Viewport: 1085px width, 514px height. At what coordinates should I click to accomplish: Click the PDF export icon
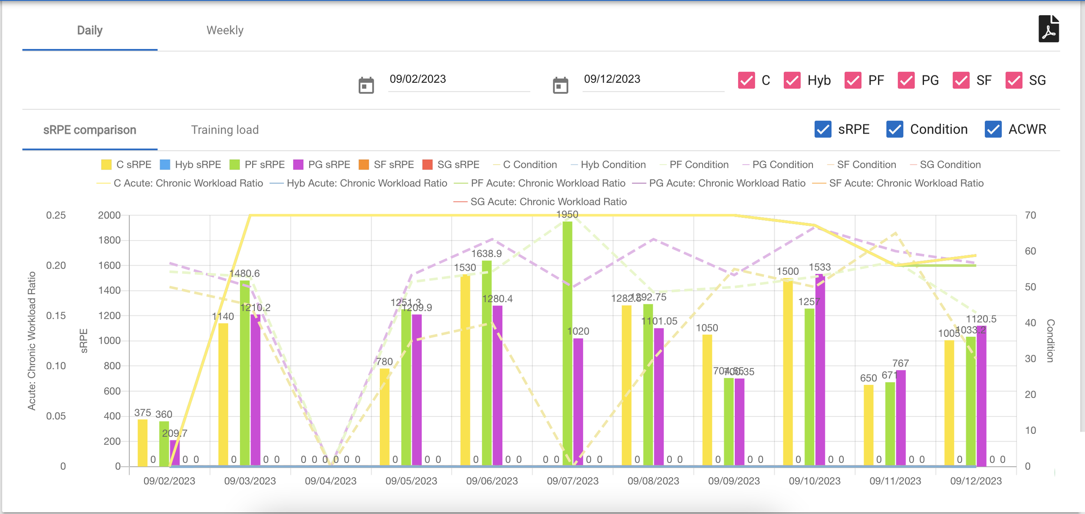point(1048,29)
